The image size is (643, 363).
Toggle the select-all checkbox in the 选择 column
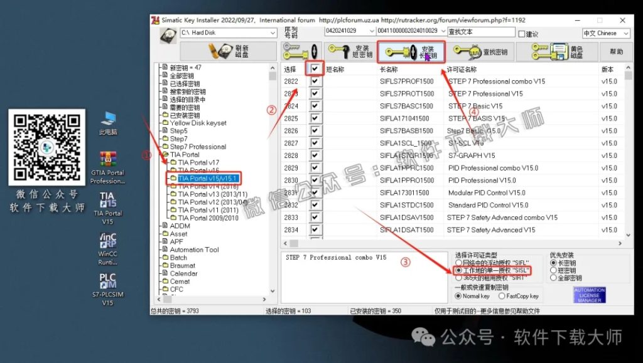coord(313,69)
